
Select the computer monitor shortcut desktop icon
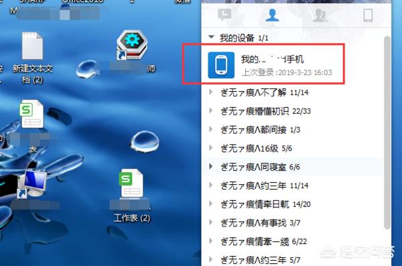(32, 184)
